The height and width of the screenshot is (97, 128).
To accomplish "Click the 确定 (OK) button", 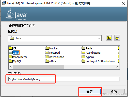I will [90, 91].
